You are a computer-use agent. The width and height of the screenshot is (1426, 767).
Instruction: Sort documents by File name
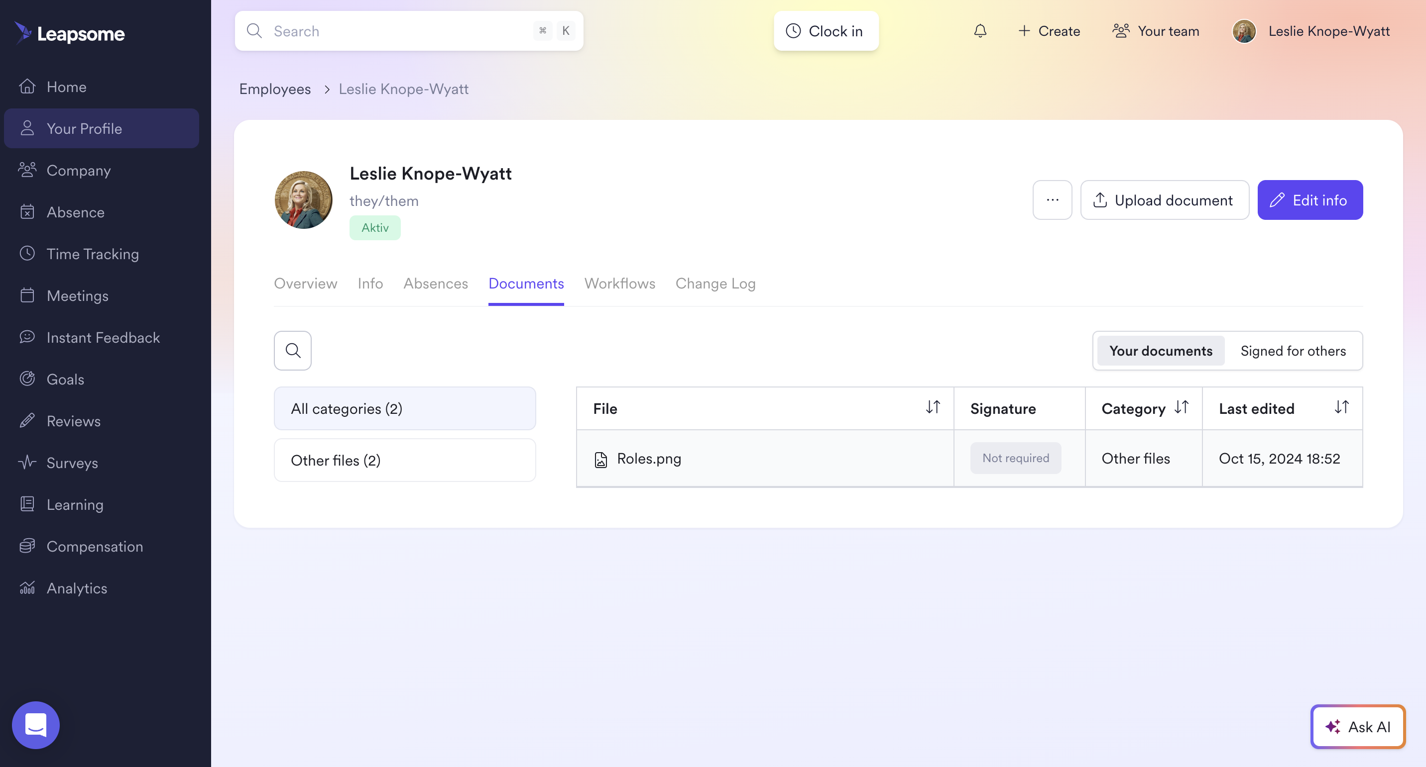pos(933,407)
